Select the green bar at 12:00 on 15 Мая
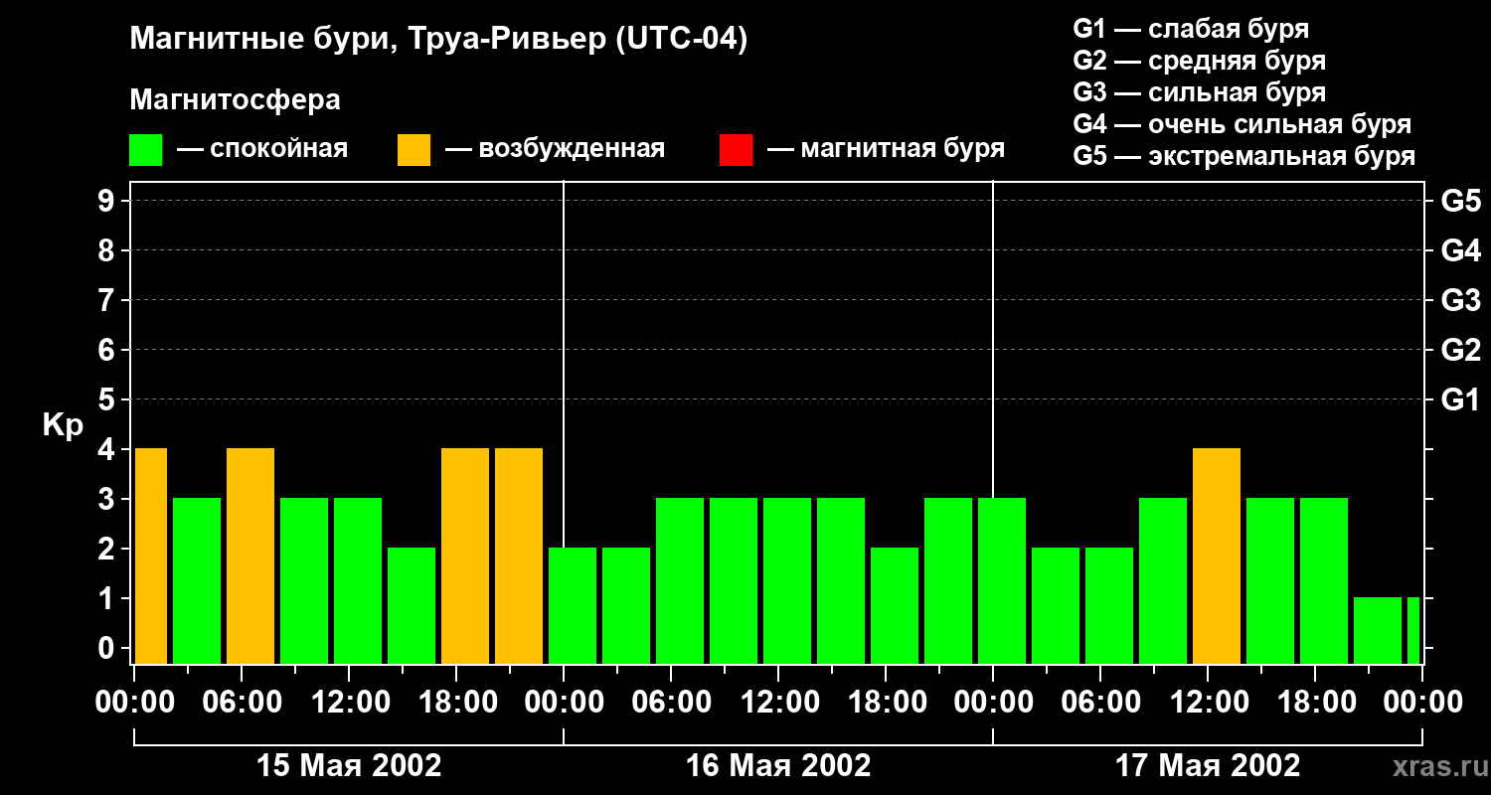1491x795 pixels. point(358,581)
